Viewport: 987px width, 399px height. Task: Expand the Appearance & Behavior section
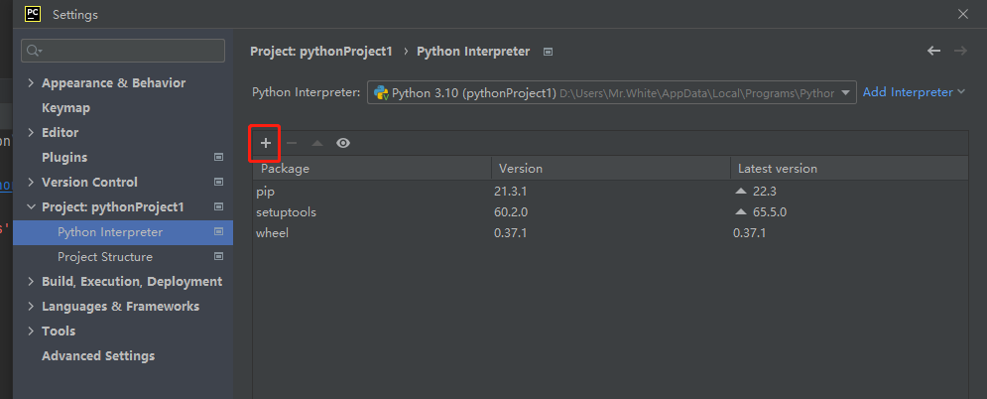[x=31, y=83]
